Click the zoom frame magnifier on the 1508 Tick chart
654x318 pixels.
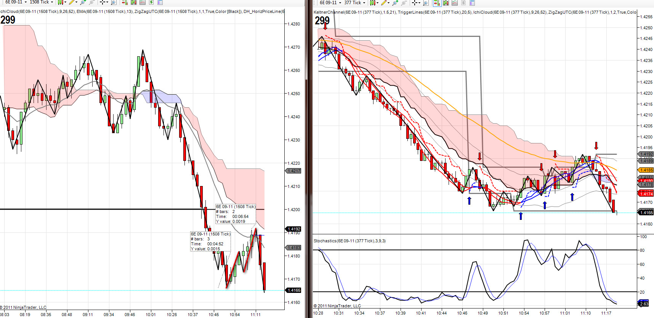tap(114, 2)
